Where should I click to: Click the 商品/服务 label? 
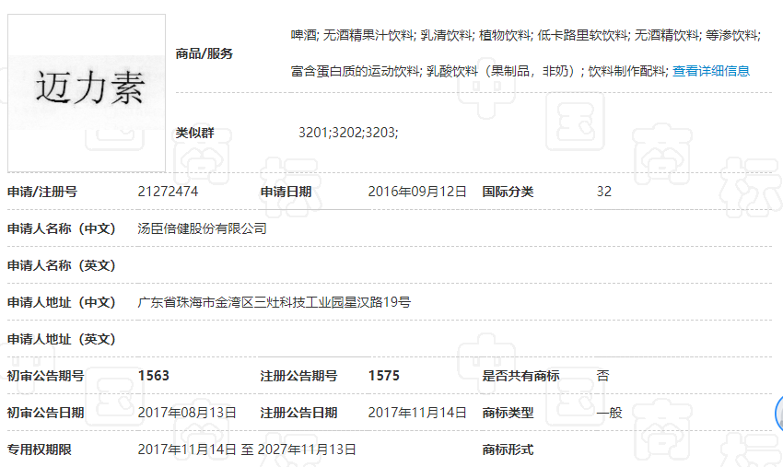(x=204, y=53)
